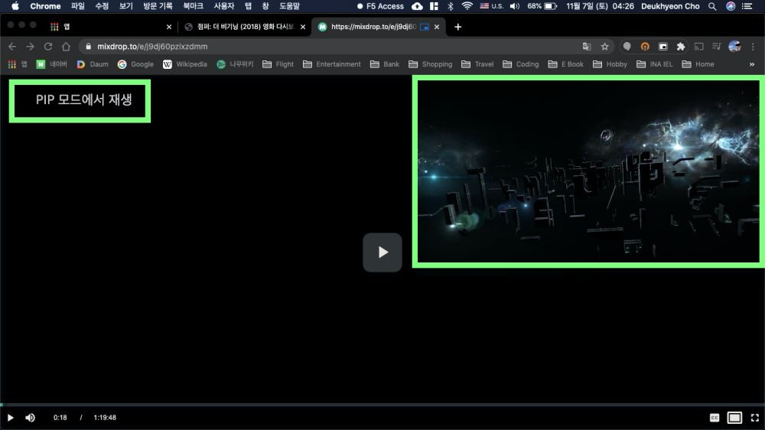Toggle picture-in-picture mode in player controls
This screenshot has width=765, height=430.
click(x=734, y=418)
